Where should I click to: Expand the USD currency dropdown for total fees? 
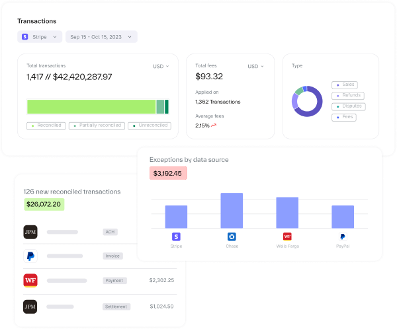pos(256,66)
